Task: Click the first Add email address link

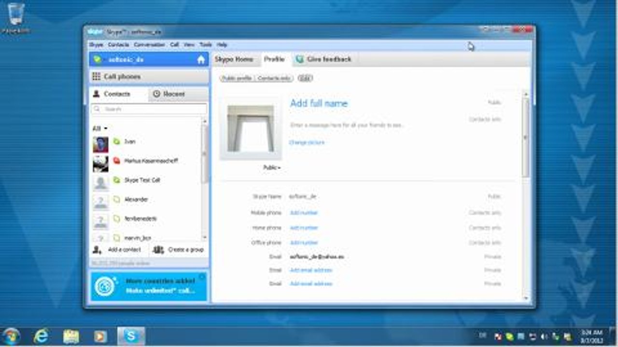Action: click(x=311, y=270)
